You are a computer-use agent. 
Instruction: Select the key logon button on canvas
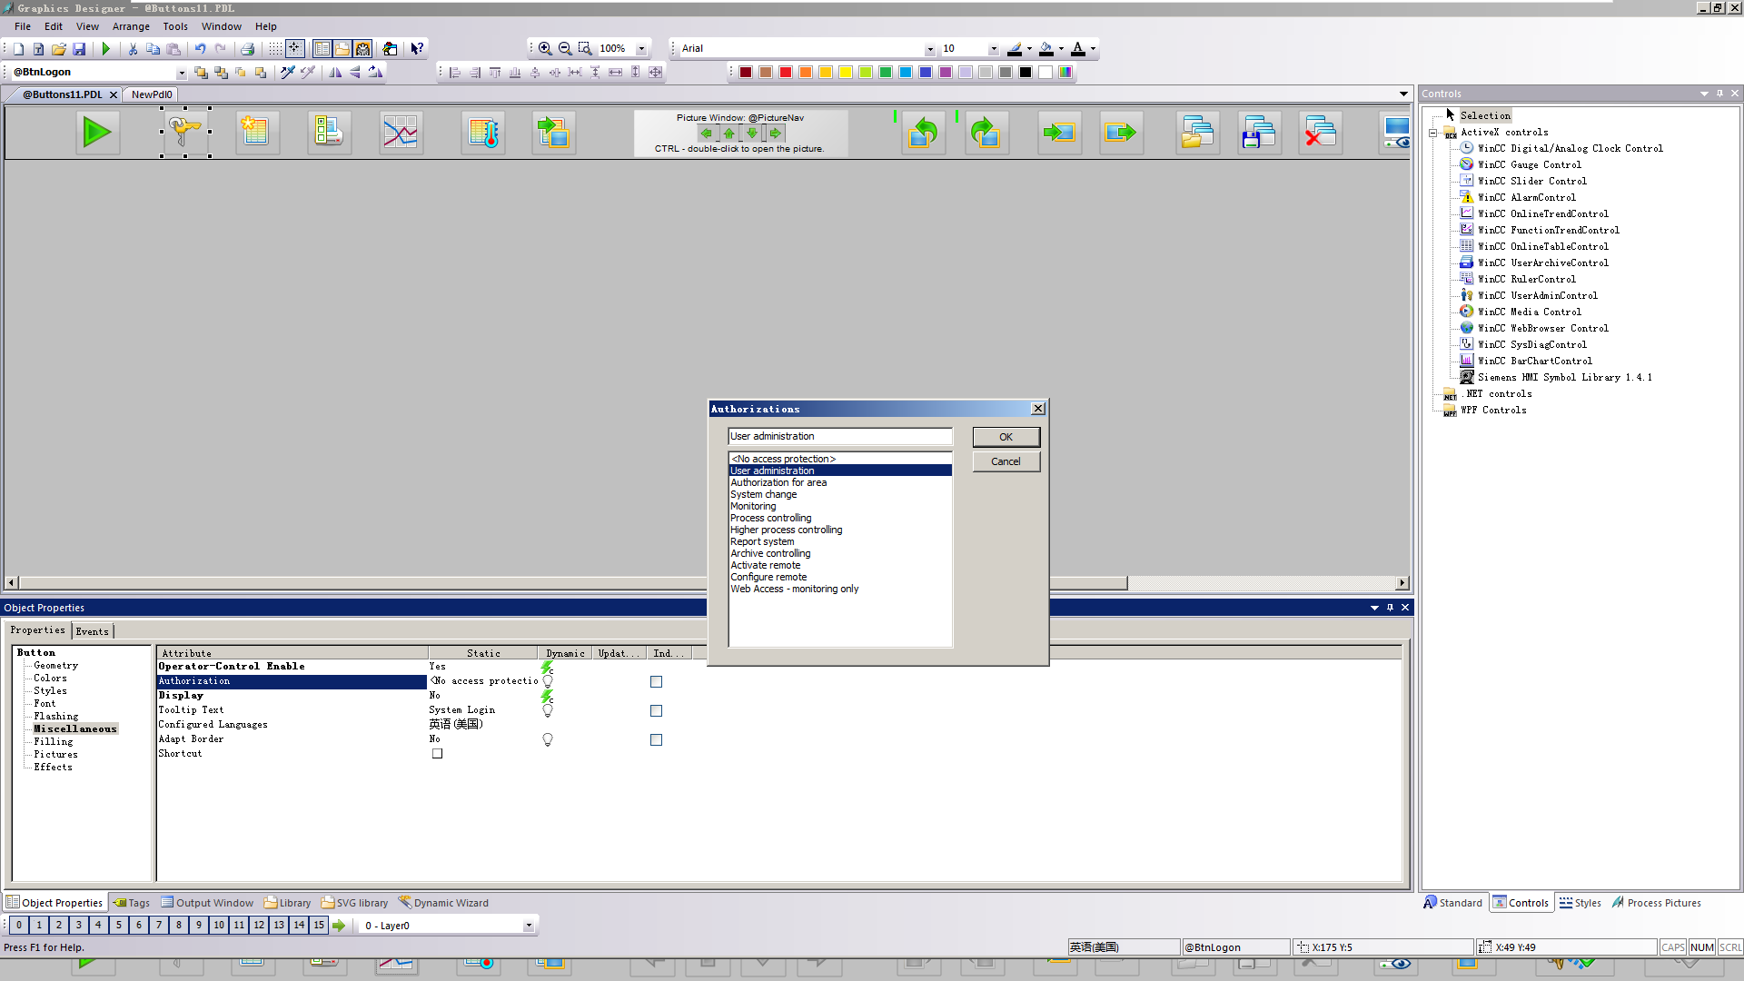[185, 132]
